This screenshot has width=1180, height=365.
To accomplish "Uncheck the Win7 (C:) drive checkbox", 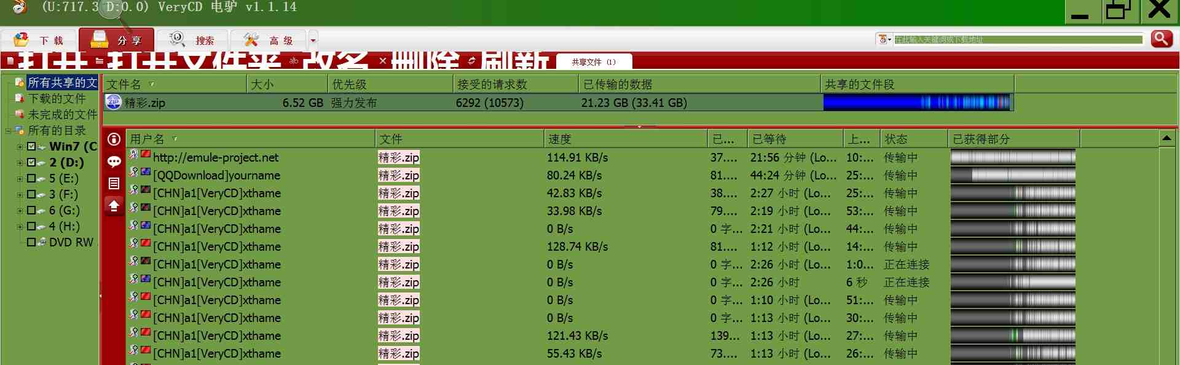I will click(x=31, y=147).
